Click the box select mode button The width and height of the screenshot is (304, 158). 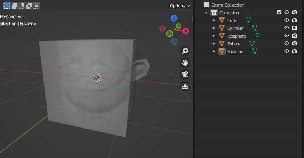coord(7,6)
